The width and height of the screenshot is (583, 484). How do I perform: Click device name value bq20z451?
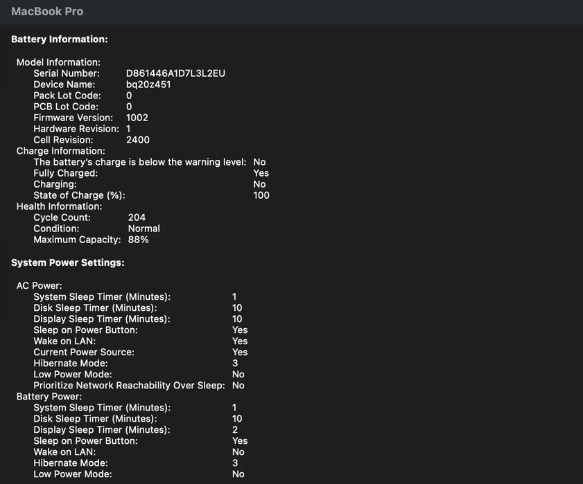(148, 84)
